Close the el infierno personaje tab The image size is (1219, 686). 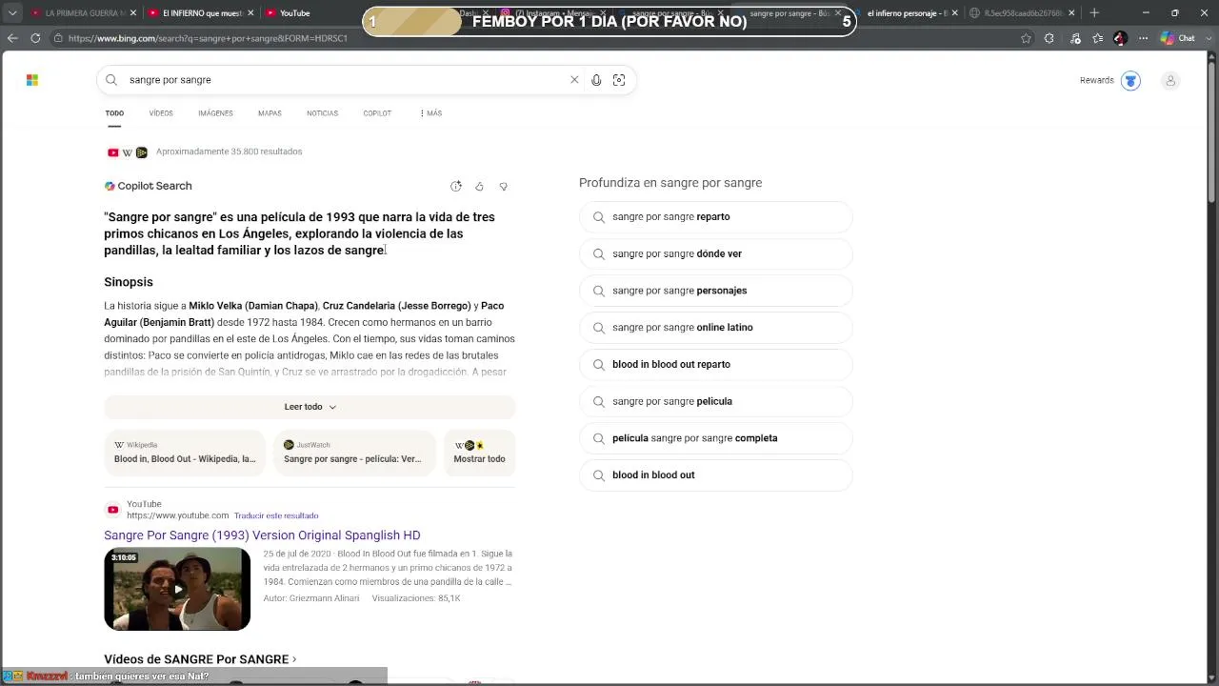coord(957,12)
